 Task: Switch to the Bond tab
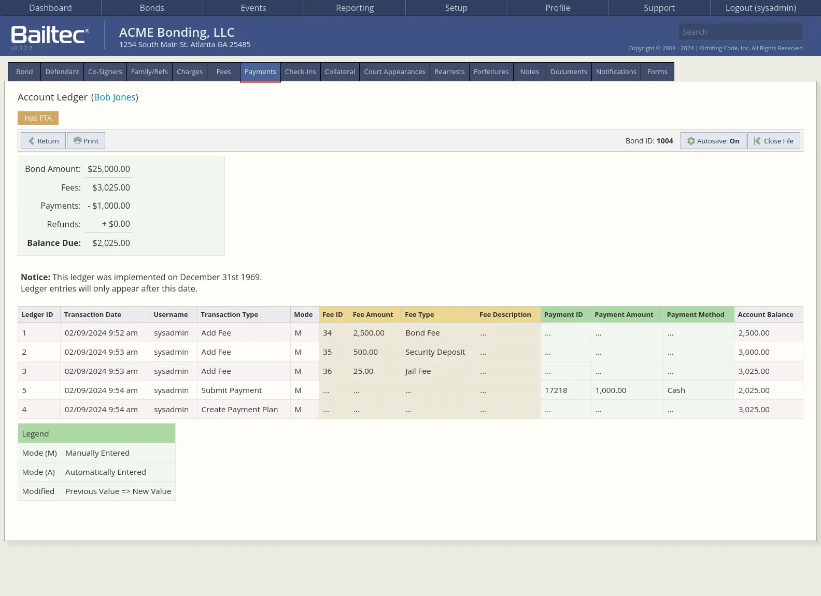[24, 72]
